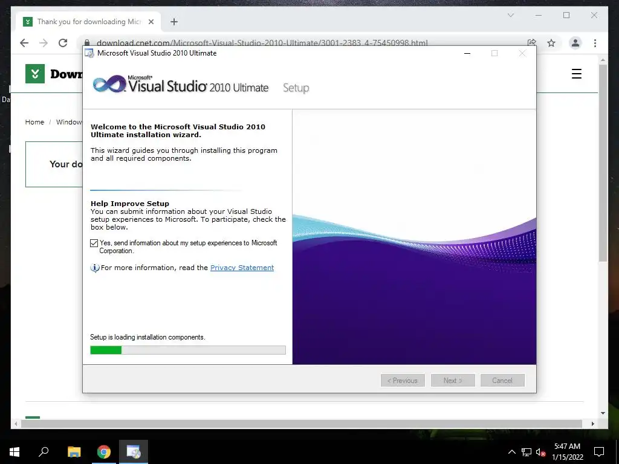Click the Chrome address bar URL

pos(262,43)
